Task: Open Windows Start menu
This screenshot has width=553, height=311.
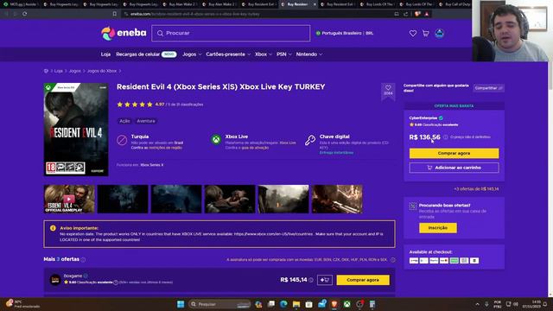Action: click(181, 304)
